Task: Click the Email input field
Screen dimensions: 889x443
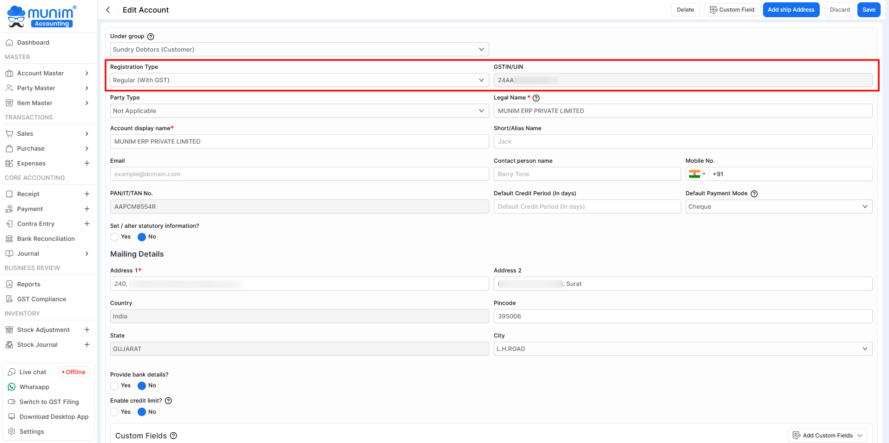Action: point(299,174)
